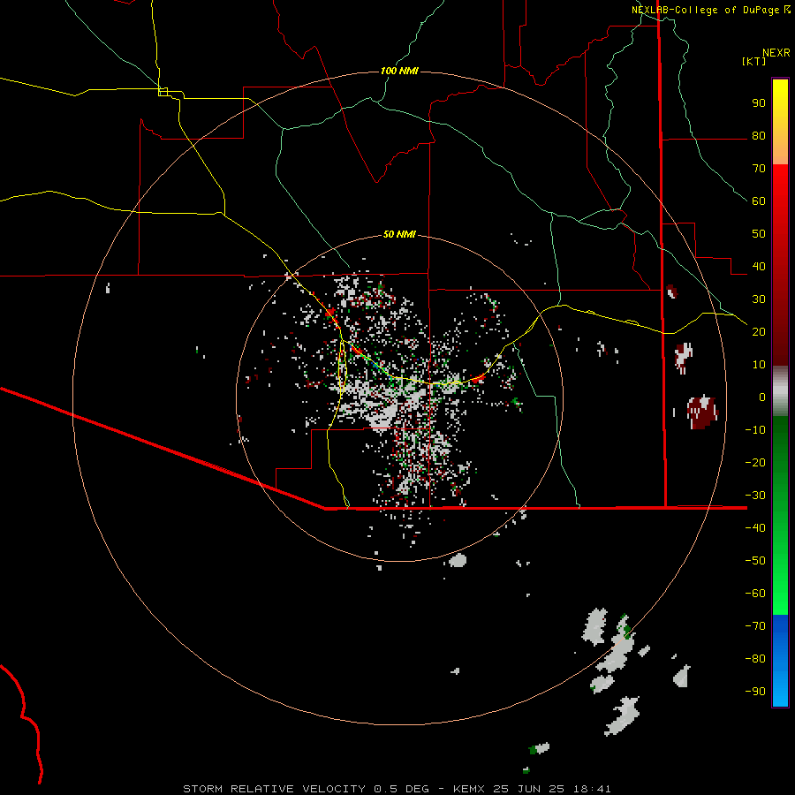Click the -80 value on the velocity scale
The height and width of the screenshot is (795, 795).
click(x=755, y=659)
